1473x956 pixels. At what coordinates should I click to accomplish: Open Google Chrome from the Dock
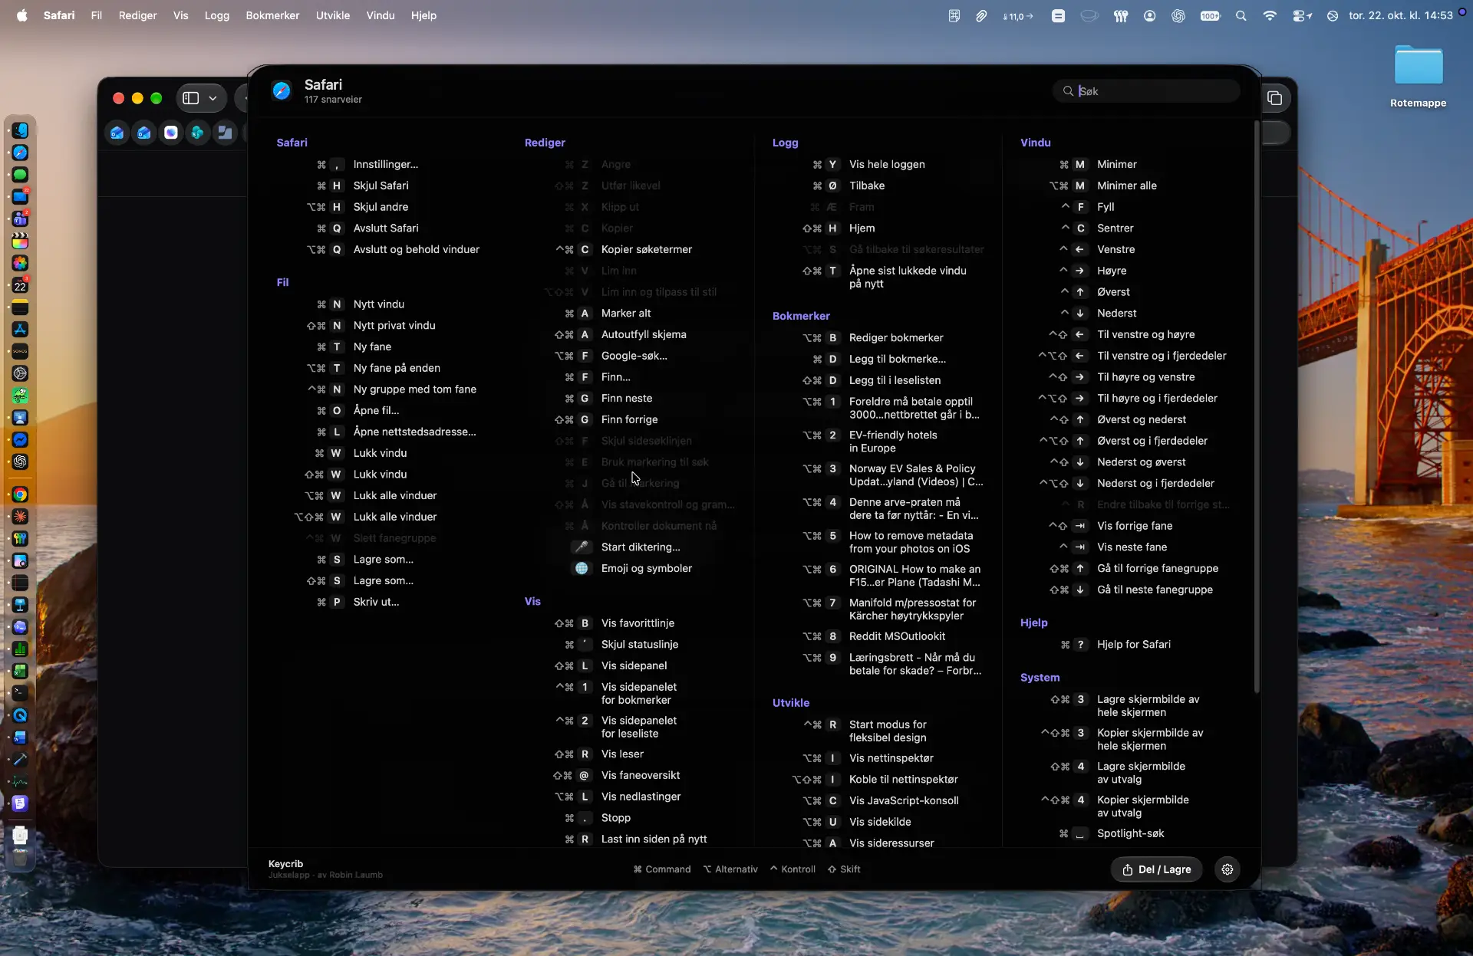(21, 494)
